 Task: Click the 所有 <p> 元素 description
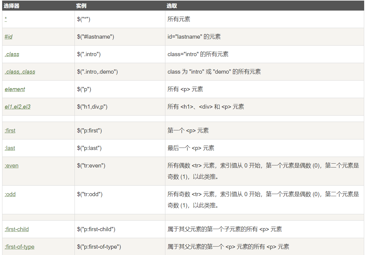pyautogui.click(x=185, y=89)
